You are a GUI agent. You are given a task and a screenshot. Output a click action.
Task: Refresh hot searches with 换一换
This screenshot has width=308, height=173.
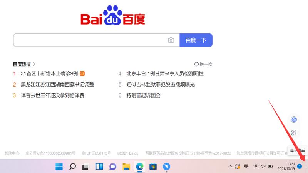coord(203,64)
